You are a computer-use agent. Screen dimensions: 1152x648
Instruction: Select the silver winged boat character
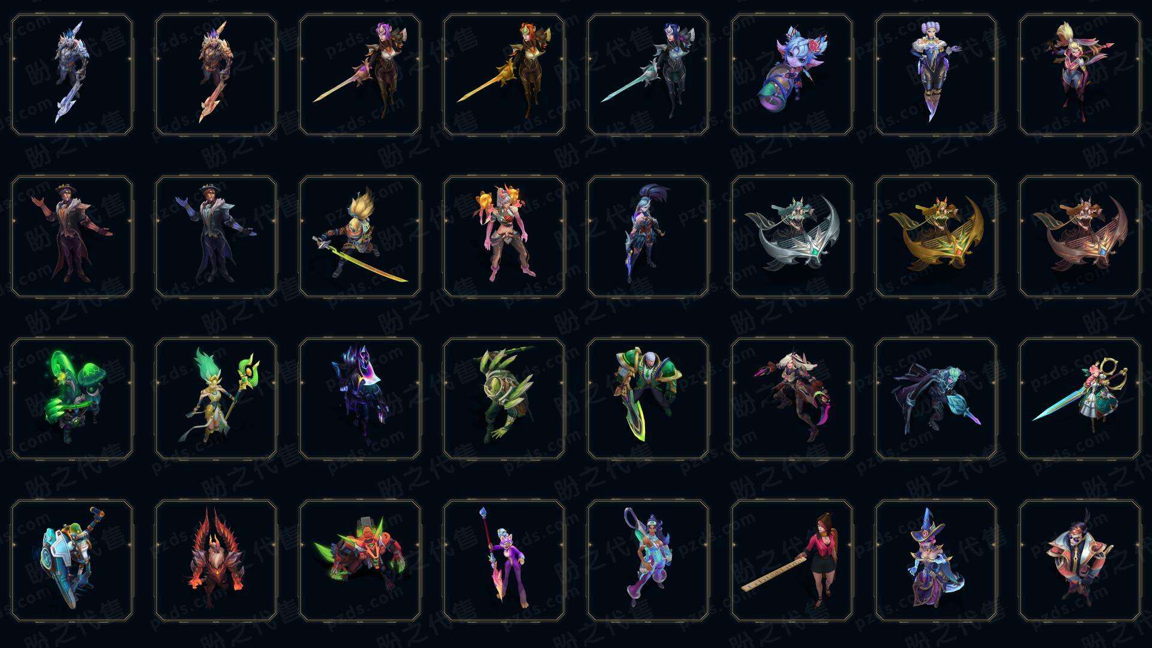click(x=792, y=237)
